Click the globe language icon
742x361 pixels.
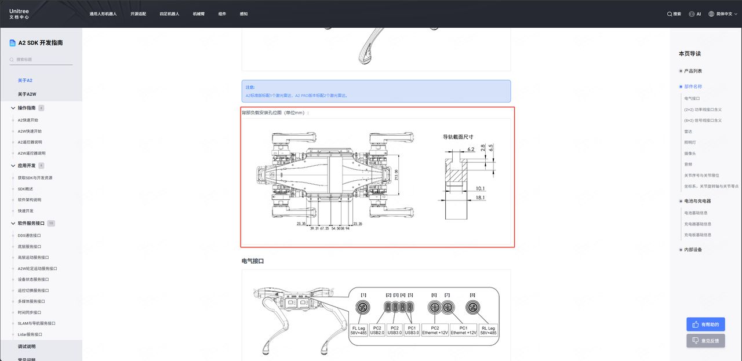click(x=711, y=14)
